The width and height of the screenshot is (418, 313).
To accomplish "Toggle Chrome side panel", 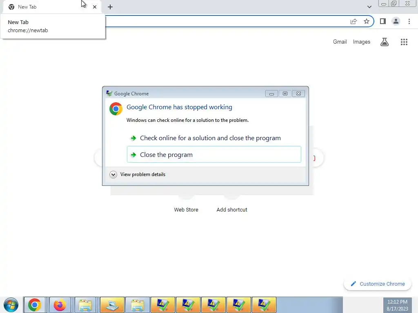I will pos(383,21).
